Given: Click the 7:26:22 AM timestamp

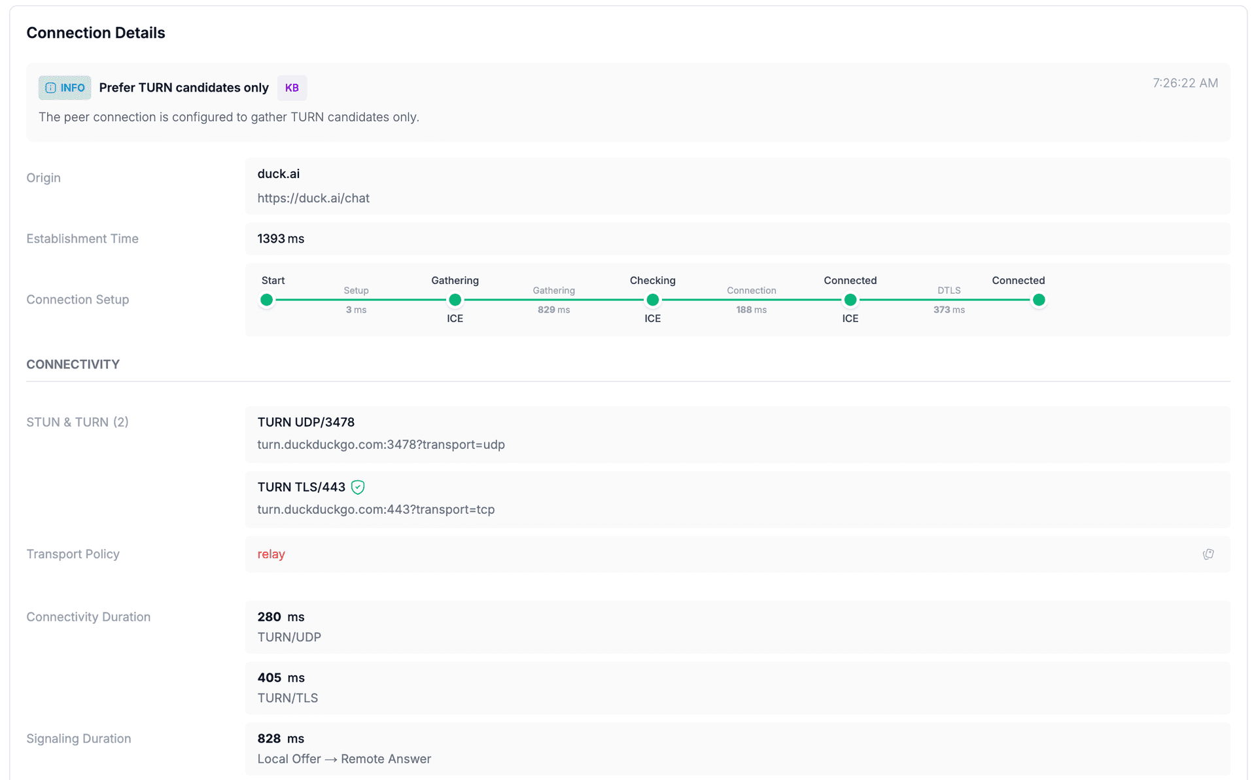Looking at the screenshot, I should (1185, 82).
